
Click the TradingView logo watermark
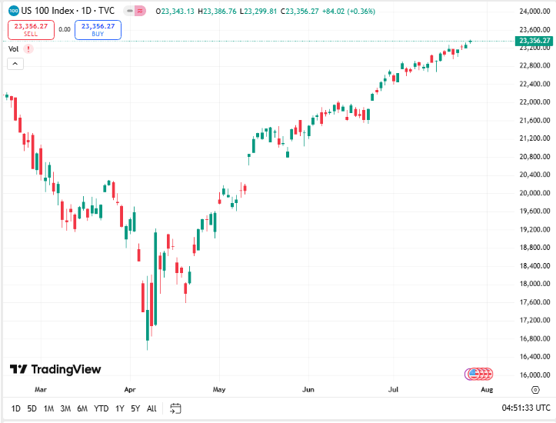click(55, 369)
